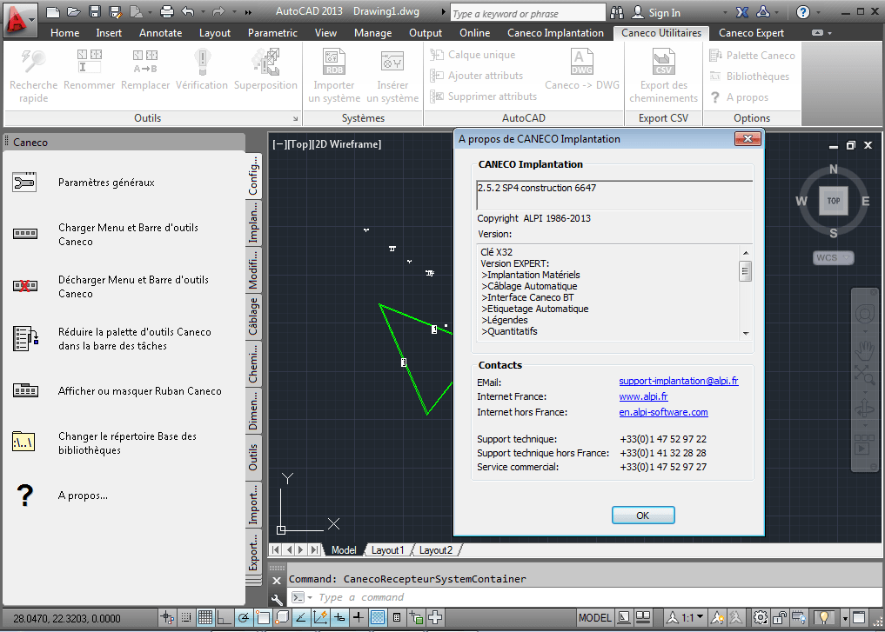Image resolution: width=885 pixels, height=632 pixels.
Task: Toggle Snap Mode in the status bar
Action: coord(185,618)
